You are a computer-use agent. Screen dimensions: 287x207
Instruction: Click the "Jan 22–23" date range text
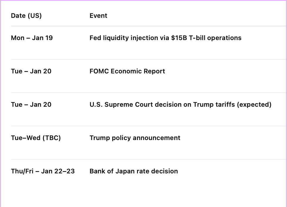point(58,171)
